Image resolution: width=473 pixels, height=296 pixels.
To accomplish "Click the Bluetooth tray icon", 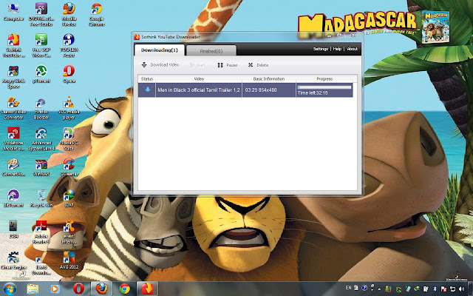I will click(x=435, y=289).
